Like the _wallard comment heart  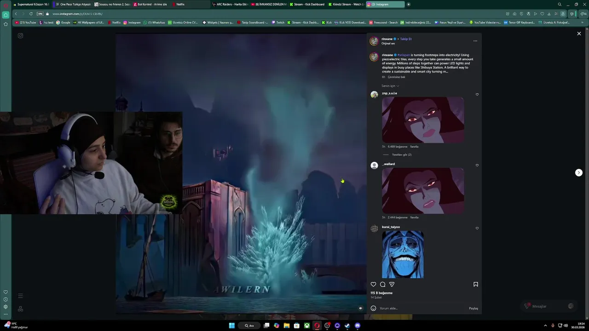(477, 165)
